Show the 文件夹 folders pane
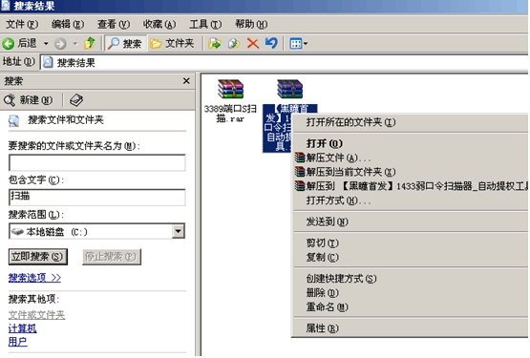 173,43
